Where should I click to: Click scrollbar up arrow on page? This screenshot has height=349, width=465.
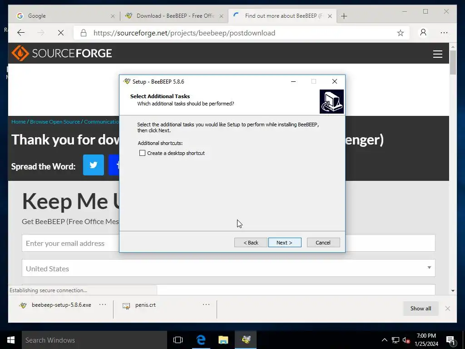tap(453, 47)
